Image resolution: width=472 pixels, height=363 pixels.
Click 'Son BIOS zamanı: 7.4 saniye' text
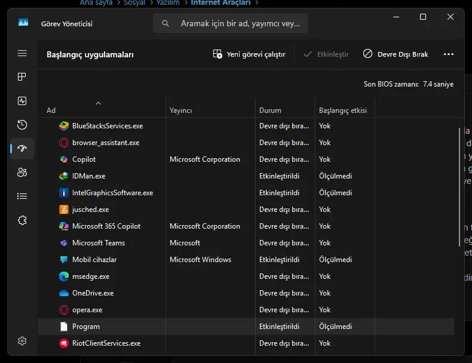tap(409, 84)
